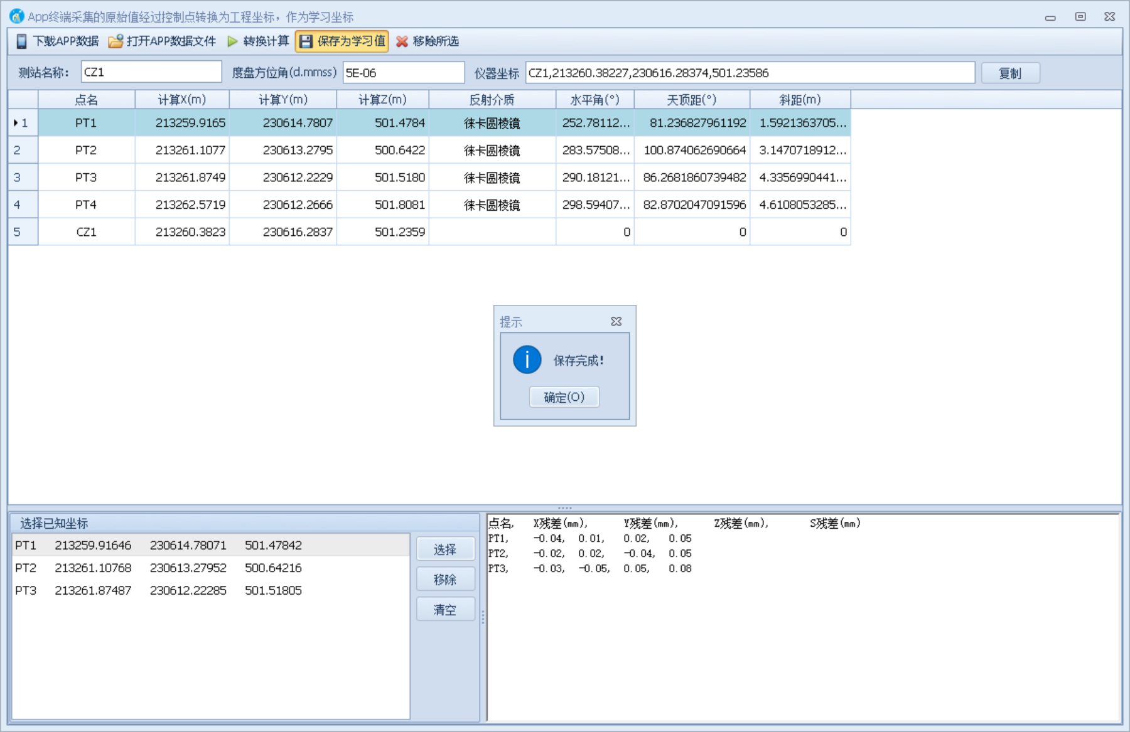The image size is (1130, 732).
Task: Click the 移除 button beside coordinate list
Action: pos(445,580)
